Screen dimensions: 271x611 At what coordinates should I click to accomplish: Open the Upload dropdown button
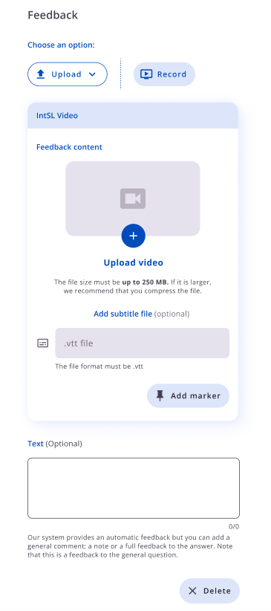68,74
